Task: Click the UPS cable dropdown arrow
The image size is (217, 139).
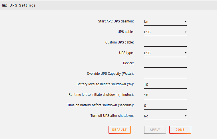Action: [x=186, y=32]
